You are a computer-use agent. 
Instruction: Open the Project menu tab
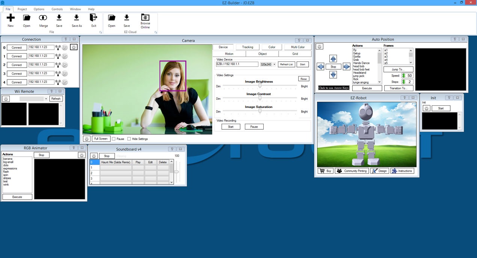pyautogui.click(x=22, y=9)
